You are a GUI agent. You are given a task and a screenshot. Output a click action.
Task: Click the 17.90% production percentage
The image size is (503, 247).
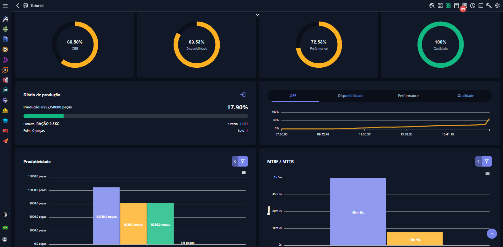[238, 107]
